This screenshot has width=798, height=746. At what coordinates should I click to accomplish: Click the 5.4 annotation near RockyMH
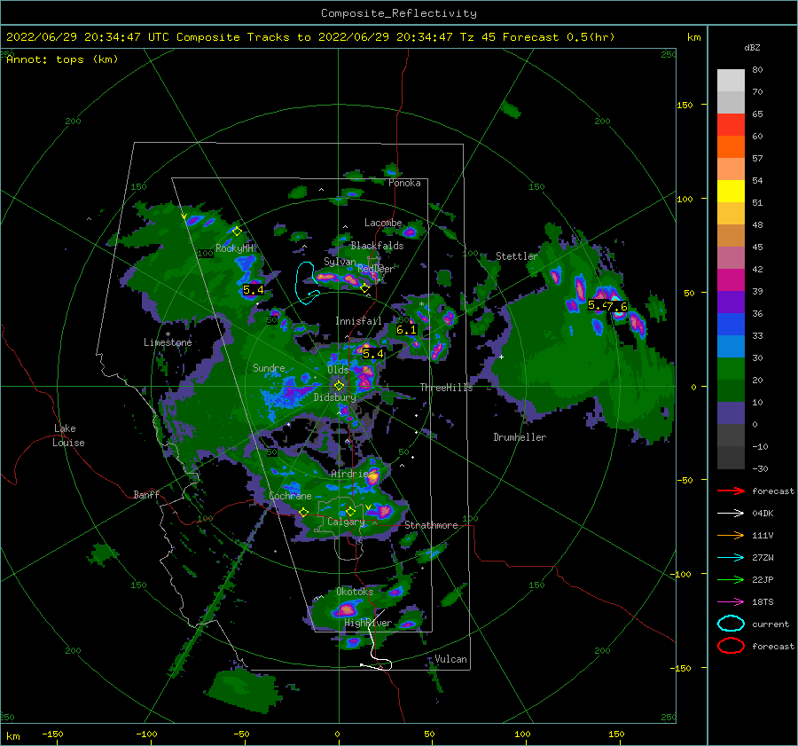tap(253, 290)
